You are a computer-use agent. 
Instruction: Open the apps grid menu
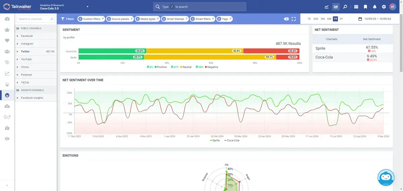tap(356, 7)
